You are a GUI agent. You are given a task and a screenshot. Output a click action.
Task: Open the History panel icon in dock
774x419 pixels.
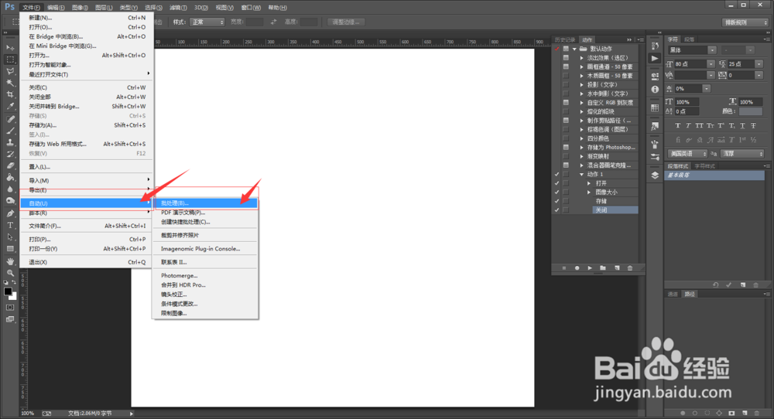(655, 46)
